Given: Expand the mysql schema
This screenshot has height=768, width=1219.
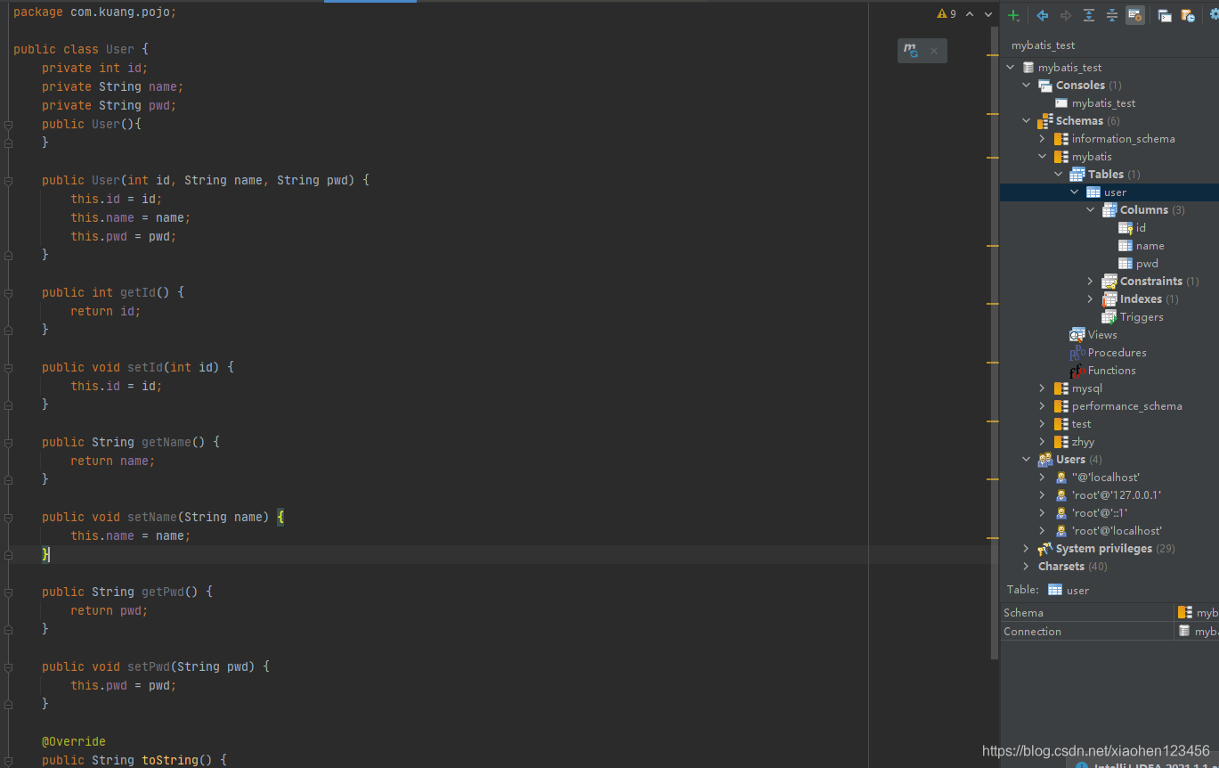Looking at the screenshot, I should [1042, 388].
